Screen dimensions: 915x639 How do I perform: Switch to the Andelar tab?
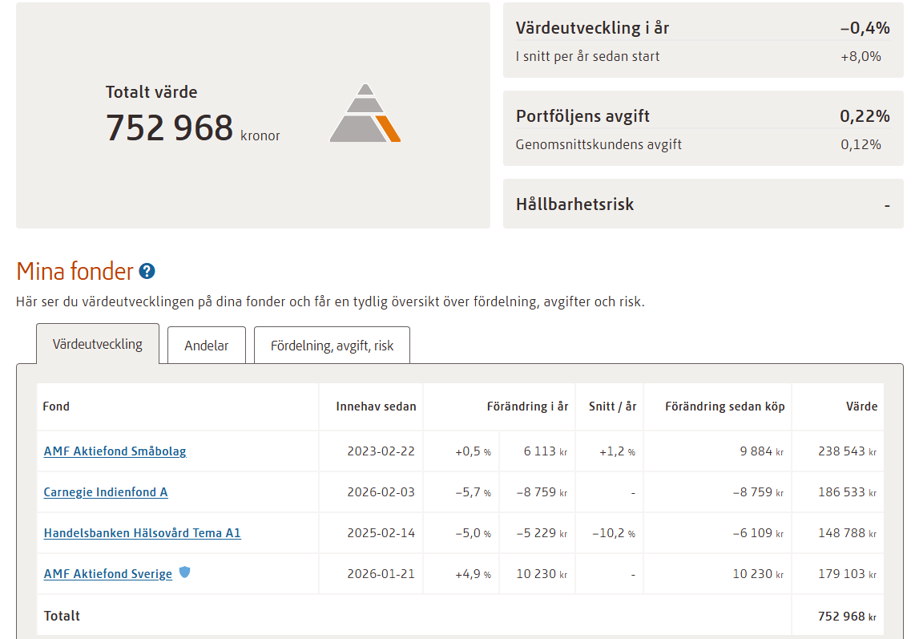click(x=207, y=346)
